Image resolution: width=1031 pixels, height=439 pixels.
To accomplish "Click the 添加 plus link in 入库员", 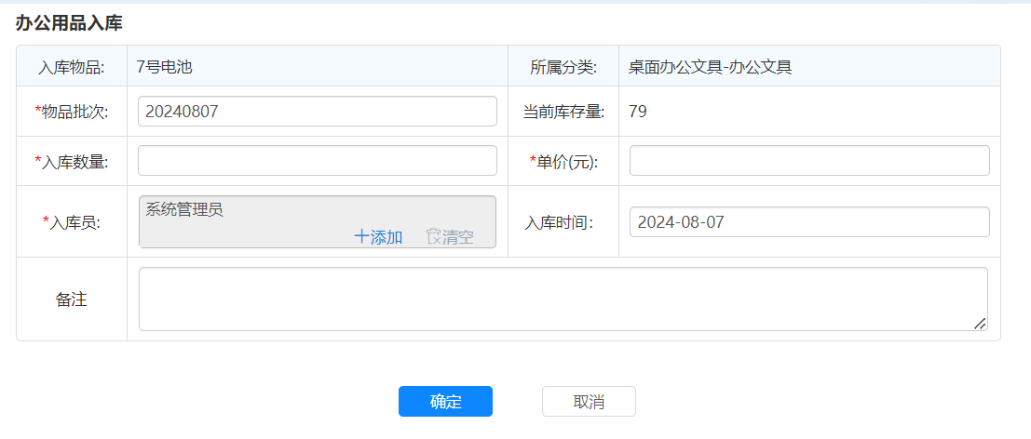I will pos(378,237).
